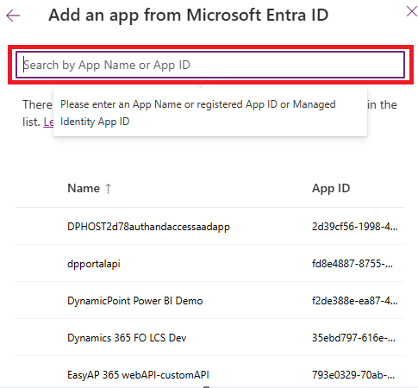Image resolution: width=418 pixels, height=388 pixels.
Task: Click App ID starting with f2de388e-ea87
Action: coord(355,301)
